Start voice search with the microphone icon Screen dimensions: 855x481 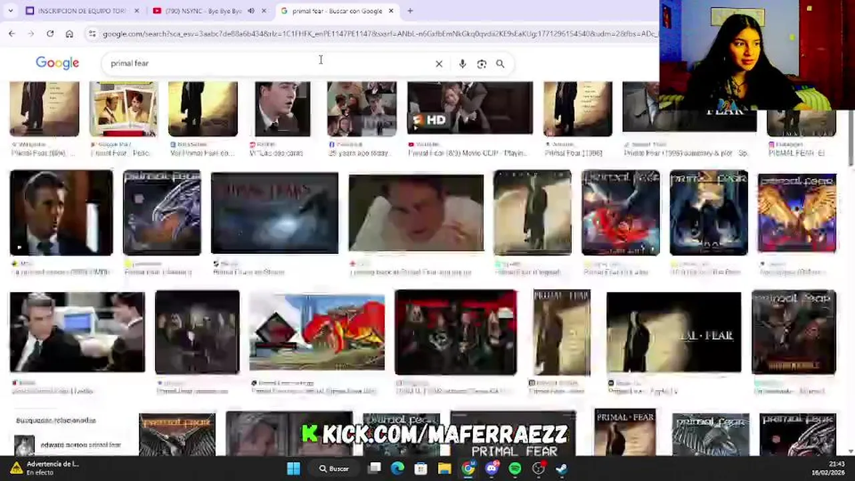(462, 63)
